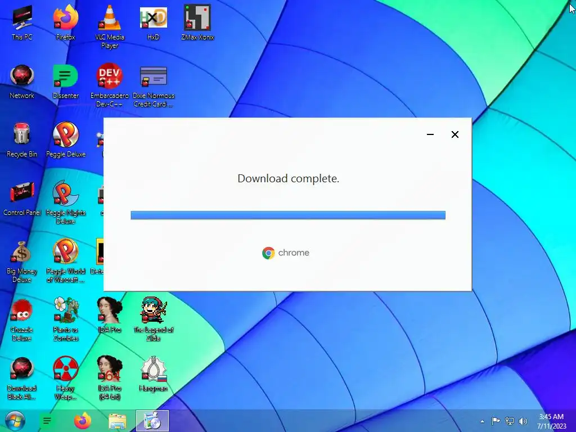The width and height of the screenshot is (576, 432).
Task: Open volume control tray icon
Action: [x=523, y=421]
